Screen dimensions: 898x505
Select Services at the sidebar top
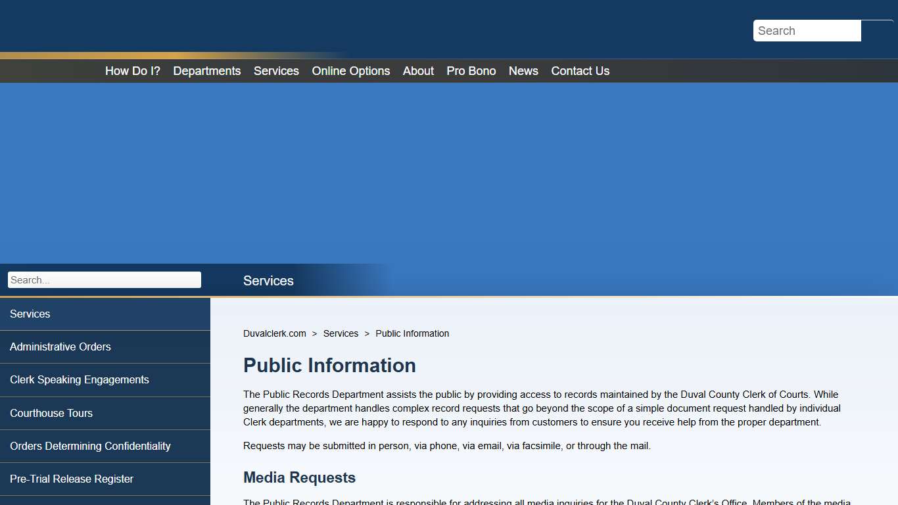point(30,314)
